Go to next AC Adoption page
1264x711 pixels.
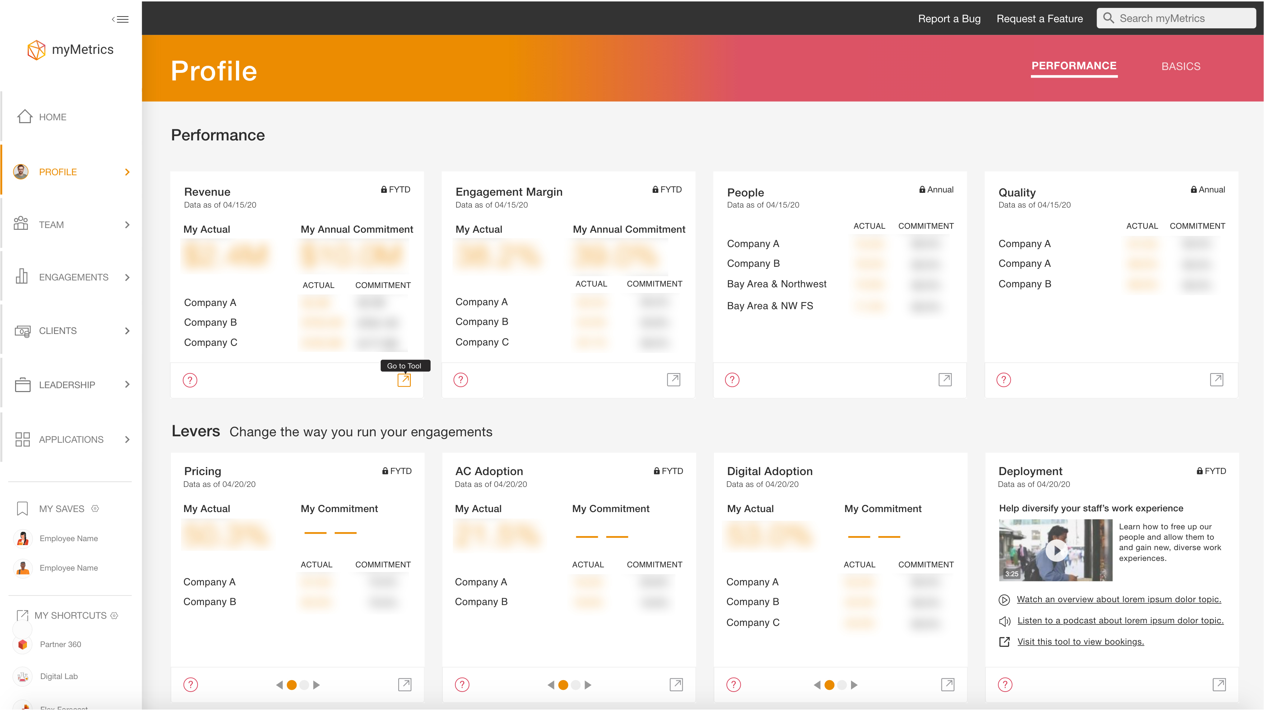click(x=588, y=685)
